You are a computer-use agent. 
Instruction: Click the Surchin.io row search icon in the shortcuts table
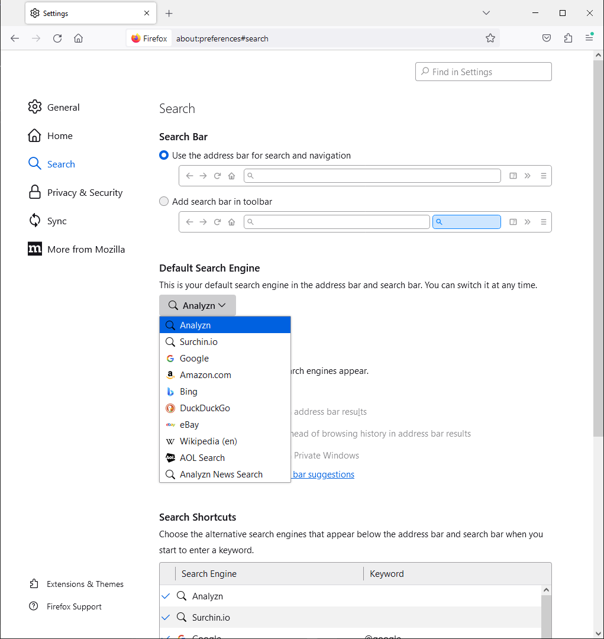point(182,617)
